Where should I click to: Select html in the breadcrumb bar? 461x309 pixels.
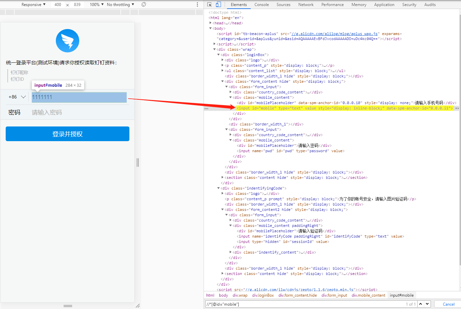(x=210, y=295)
